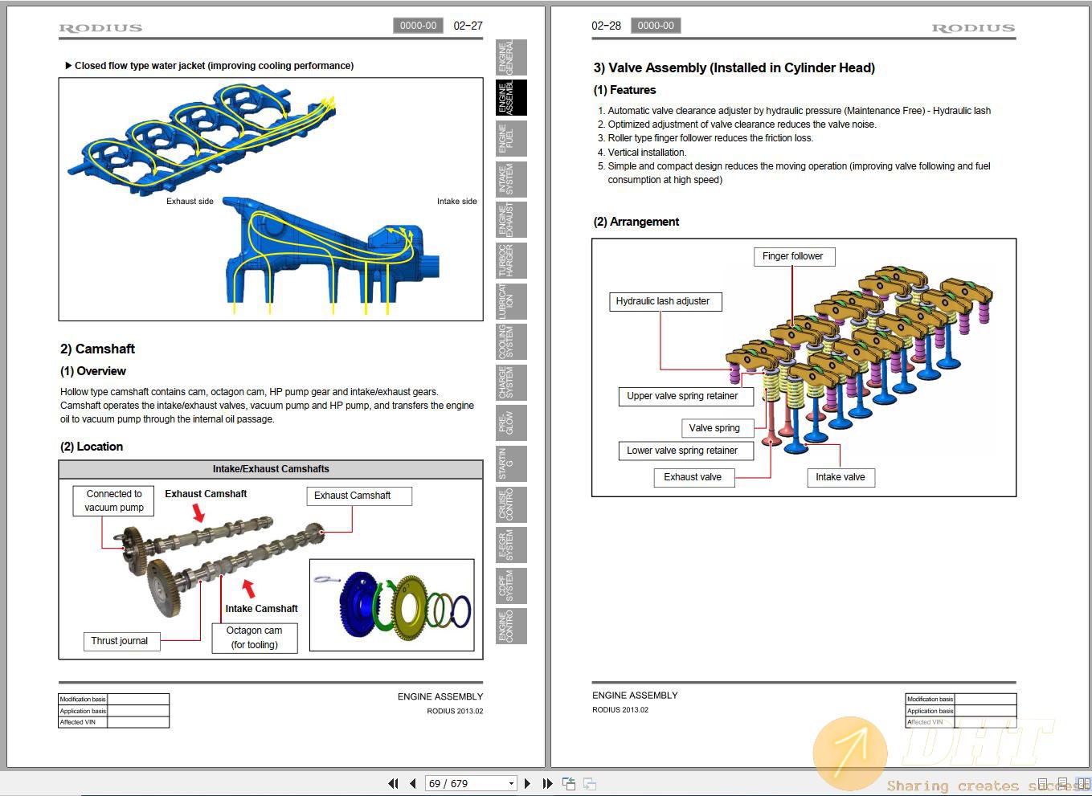Image resolution: width=1092 pixels, height=796 pixels.
Task: Switch to continuous page view
Action: click(x=1061, y=783)
